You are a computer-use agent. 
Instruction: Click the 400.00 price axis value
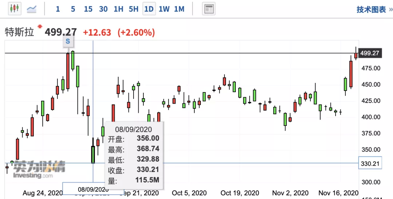click(370, 117)
